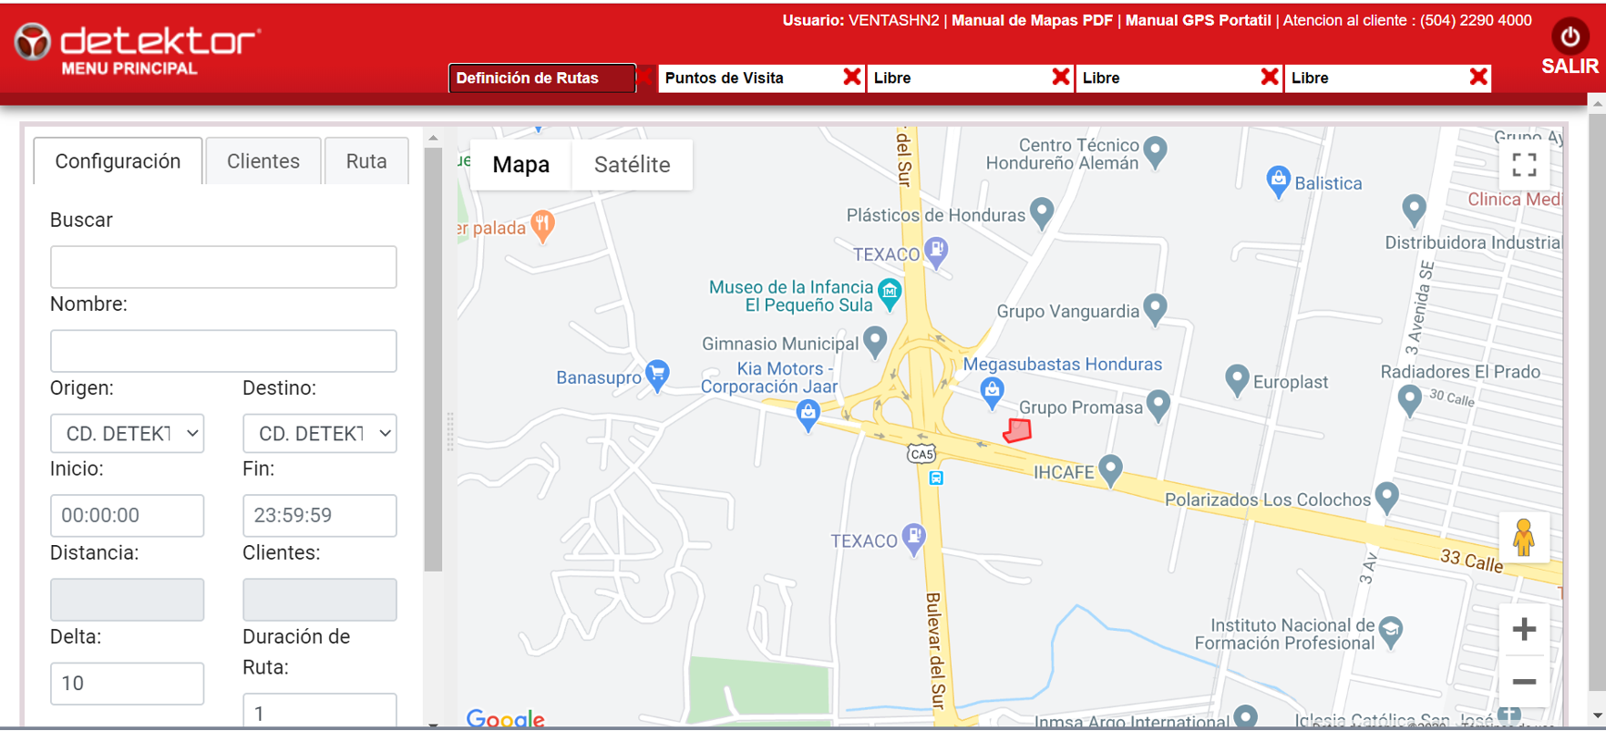Image resolution: width=1606 pixels, height=731 pixels.
Task: Zoom out of the map
Action: (1524, 682)
